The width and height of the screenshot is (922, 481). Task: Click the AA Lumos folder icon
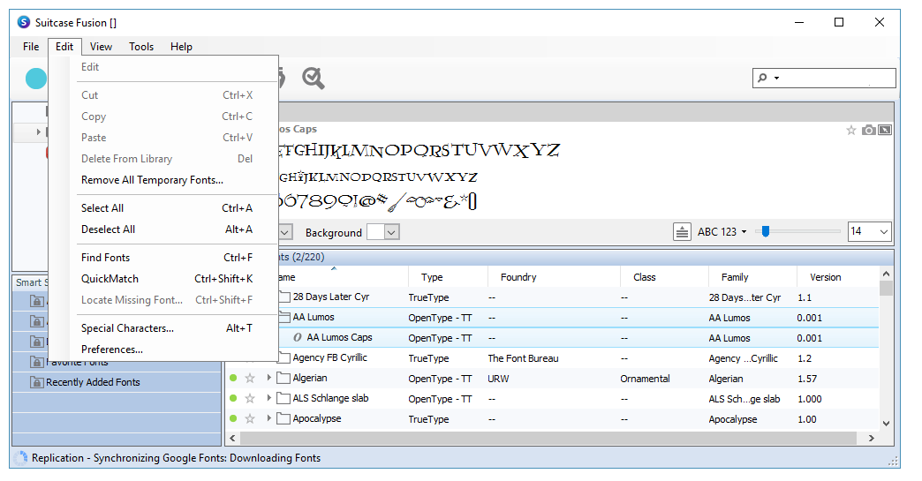click(284, 317)
